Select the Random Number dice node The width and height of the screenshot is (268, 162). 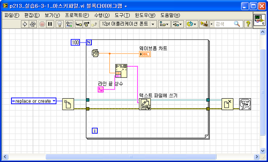[95, 53]
